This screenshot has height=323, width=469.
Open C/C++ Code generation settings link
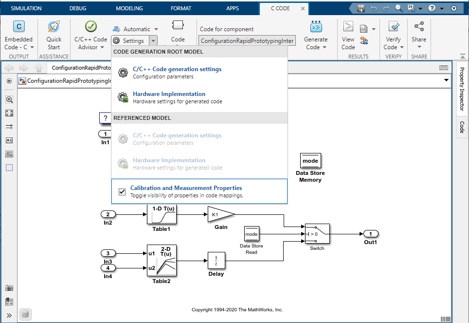coord(177,69)
